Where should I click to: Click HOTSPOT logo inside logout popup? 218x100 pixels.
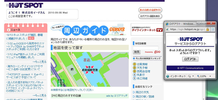click(x=190, y=39)
